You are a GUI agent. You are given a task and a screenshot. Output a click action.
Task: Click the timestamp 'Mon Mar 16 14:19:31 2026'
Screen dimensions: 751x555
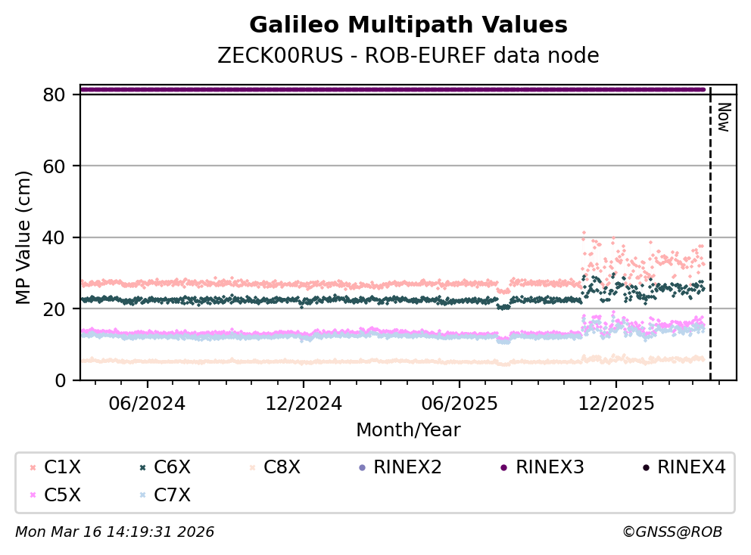tap(114, 532)
